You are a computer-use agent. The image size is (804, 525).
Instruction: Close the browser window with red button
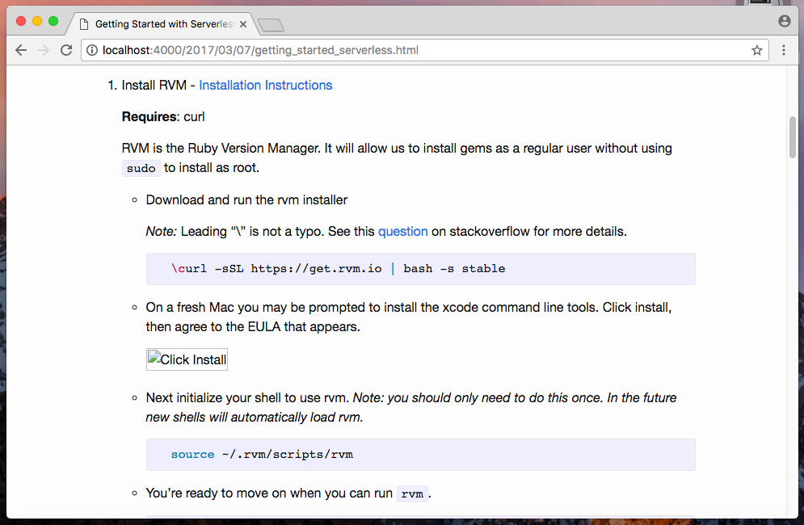21,21
